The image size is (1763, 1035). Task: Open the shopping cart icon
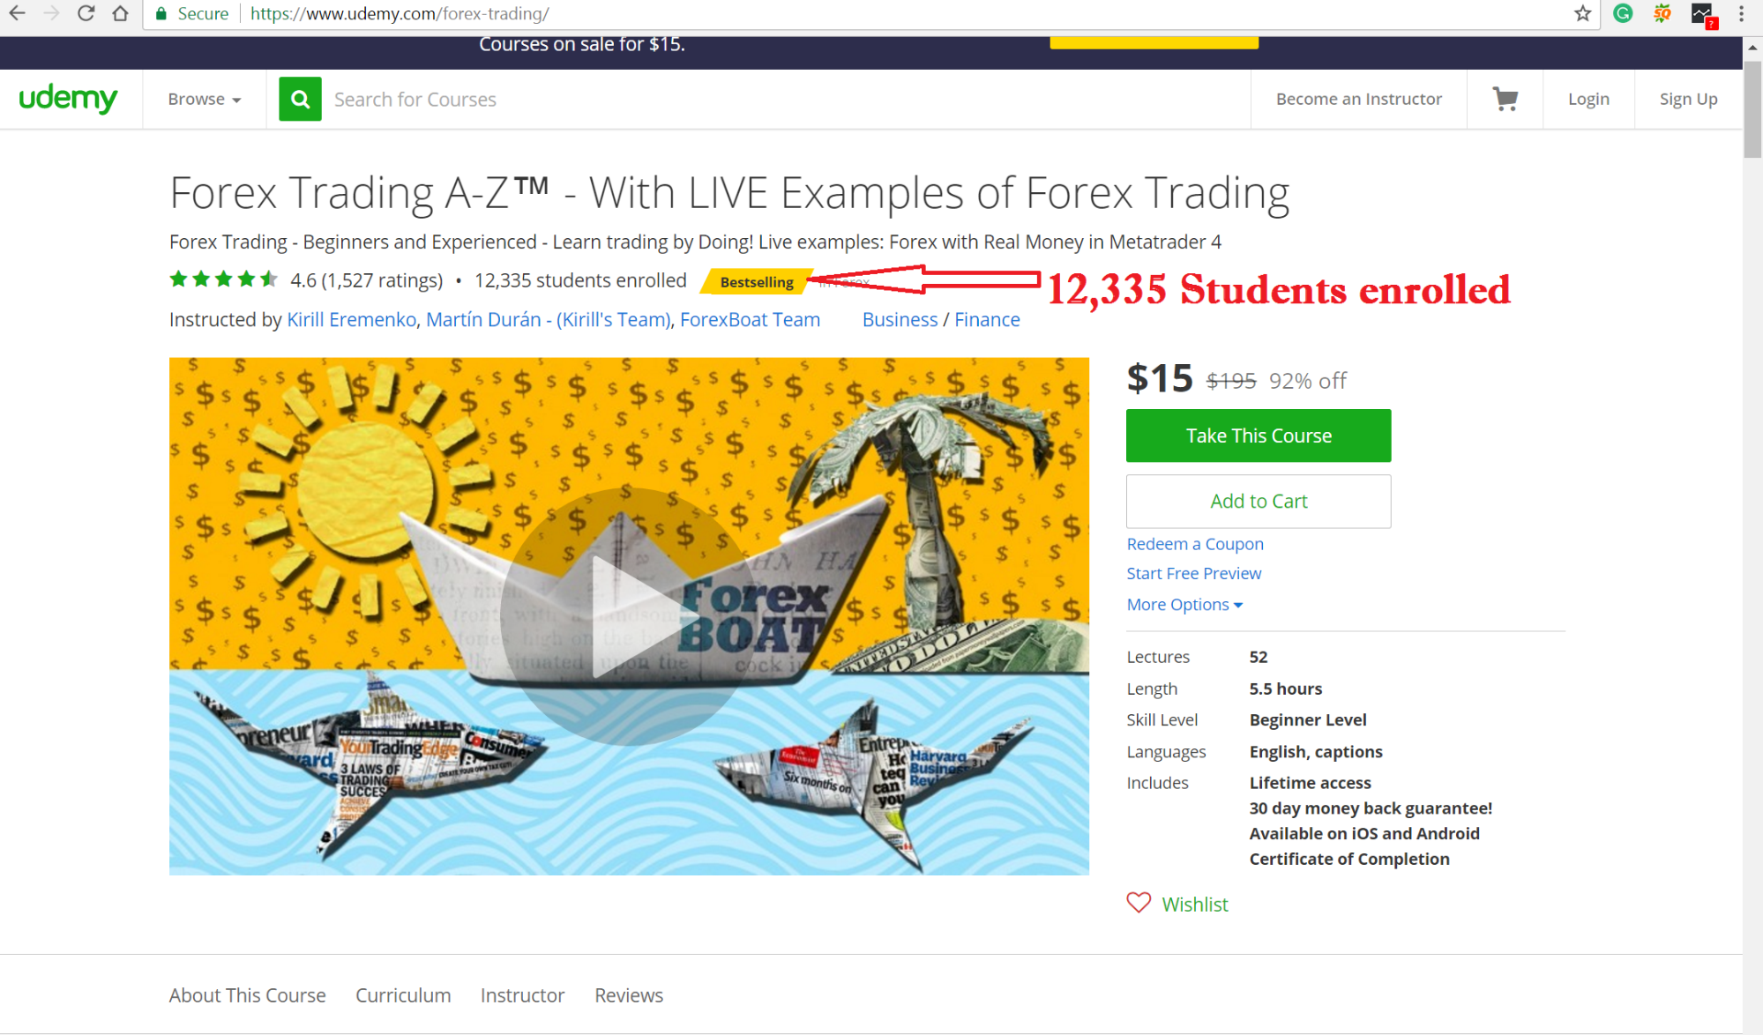(x=1505, y=99)
